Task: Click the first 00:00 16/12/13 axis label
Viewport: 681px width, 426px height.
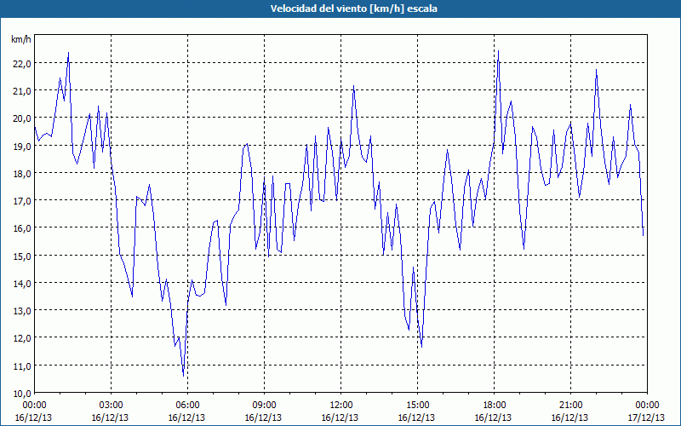Action: (x=34, y=412)
